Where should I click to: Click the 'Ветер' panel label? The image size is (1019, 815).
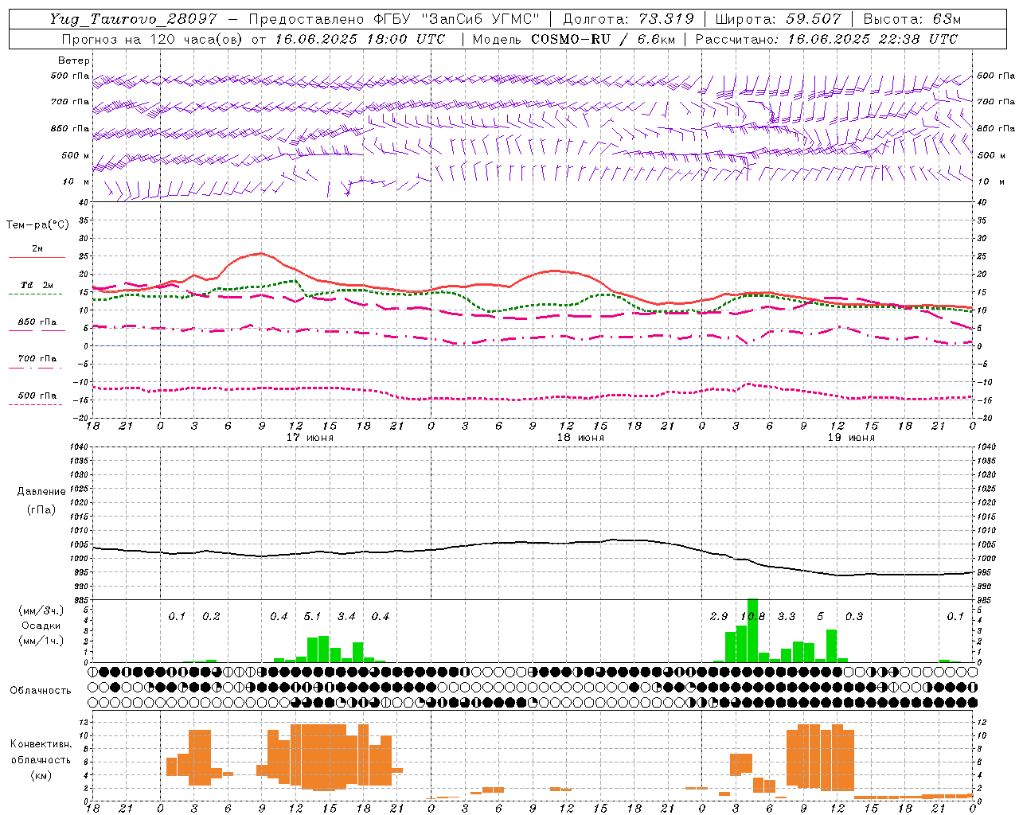tap(74, 60)
